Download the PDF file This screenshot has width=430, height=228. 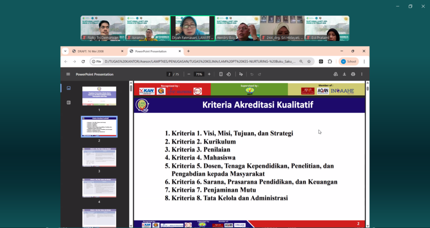pos(344,74)
